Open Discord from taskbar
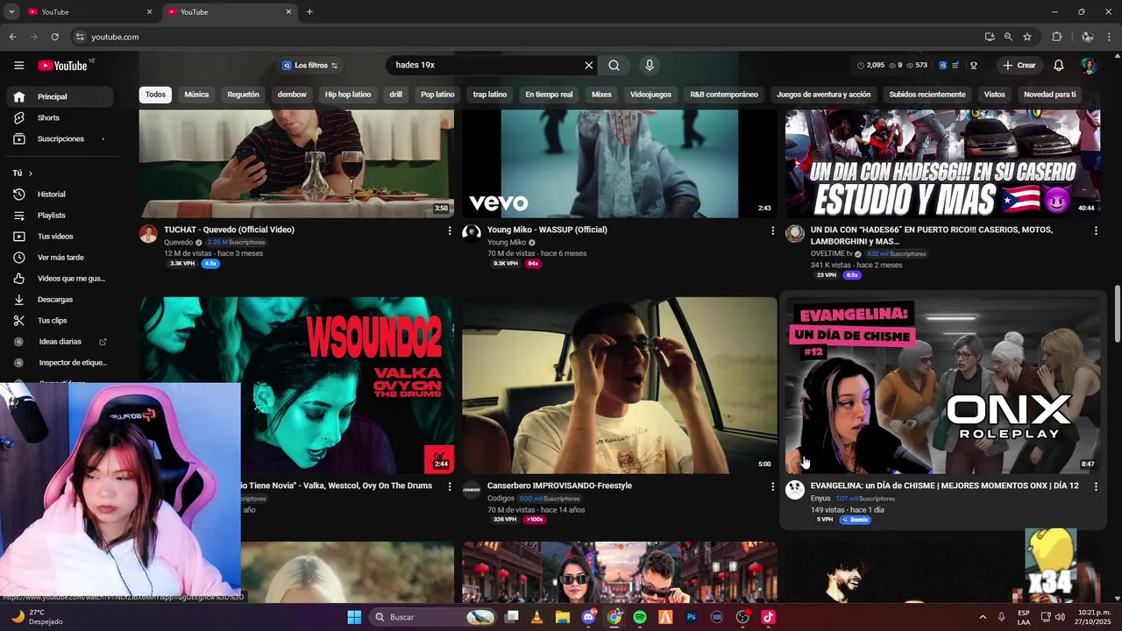The height and width of the screenshot is (631, 1122). click(589, 617)
